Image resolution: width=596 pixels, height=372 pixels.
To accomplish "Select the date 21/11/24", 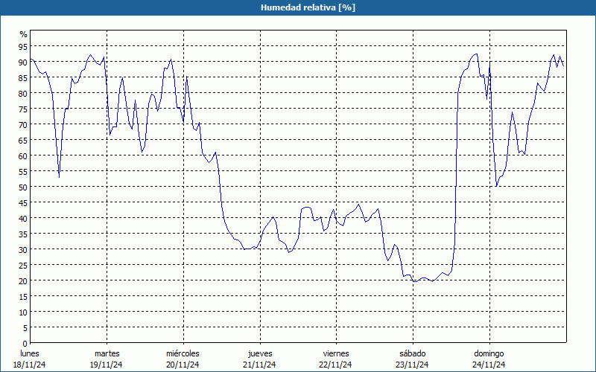I will [x=259, y=365].
